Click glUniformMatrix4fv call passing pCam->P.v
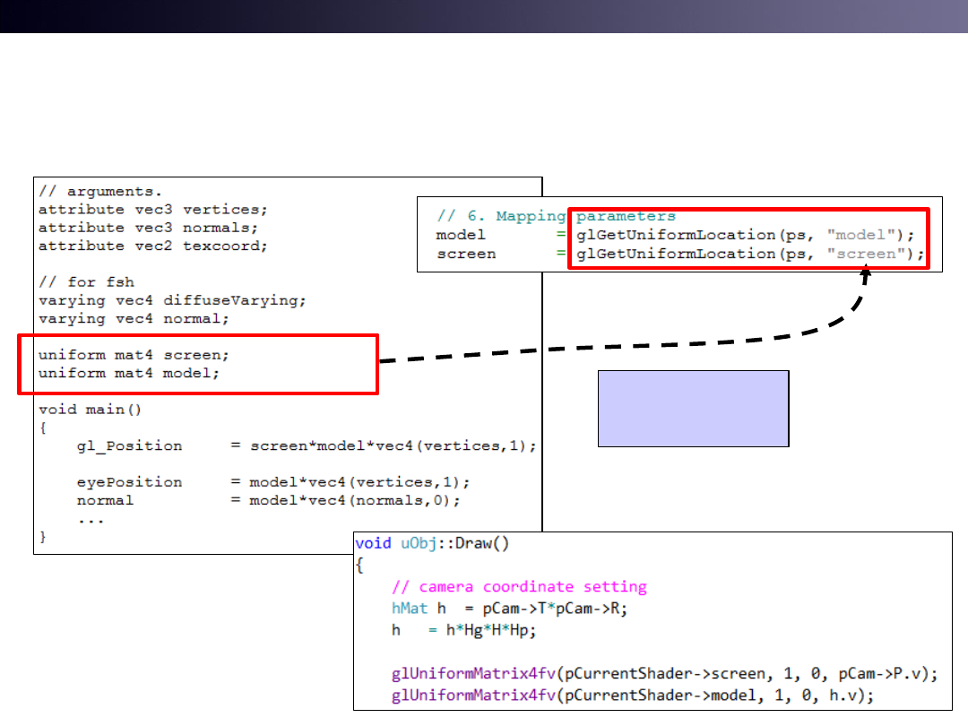 (664, 673)
